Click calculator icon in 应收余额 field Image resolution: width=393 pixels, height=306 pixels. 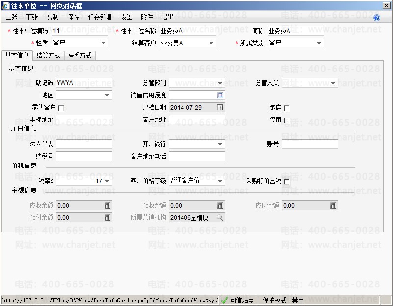click(x=107, y=206)
